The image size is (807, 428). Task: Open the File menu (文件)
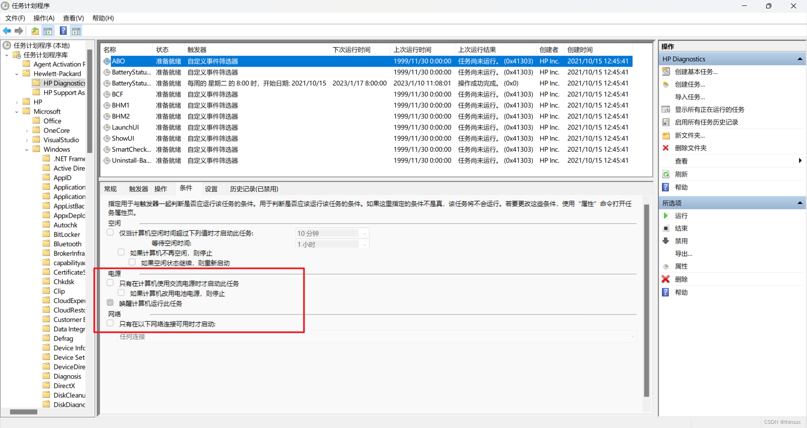15,18
